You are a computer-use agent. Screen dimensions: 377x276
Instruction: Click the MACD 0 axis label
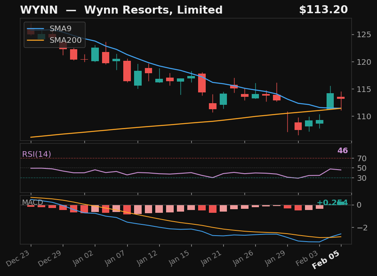pos(359,205)
